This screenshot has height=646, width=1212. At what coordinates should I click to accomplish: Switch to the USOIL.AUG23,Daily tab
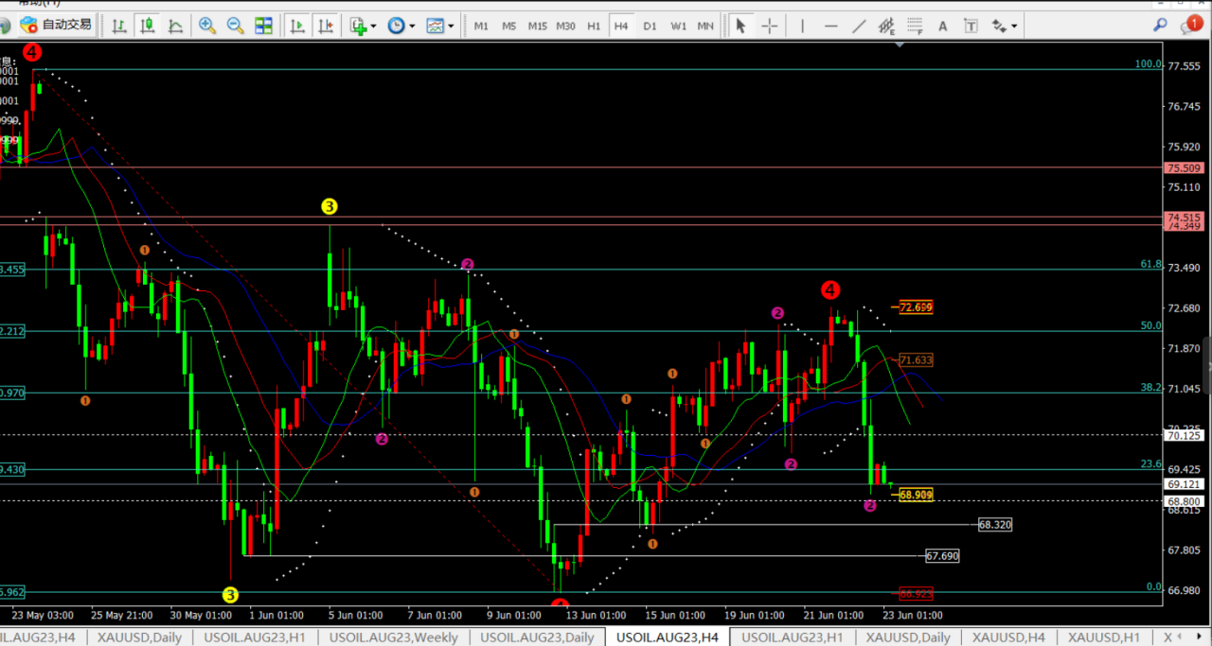tap(537, 637)
